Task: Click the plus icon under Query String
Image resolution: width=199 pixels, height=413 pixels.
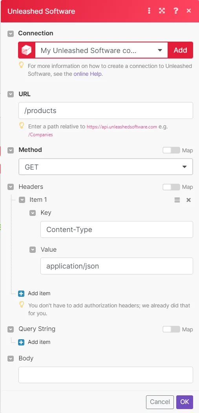Action: tap(21, 342)
